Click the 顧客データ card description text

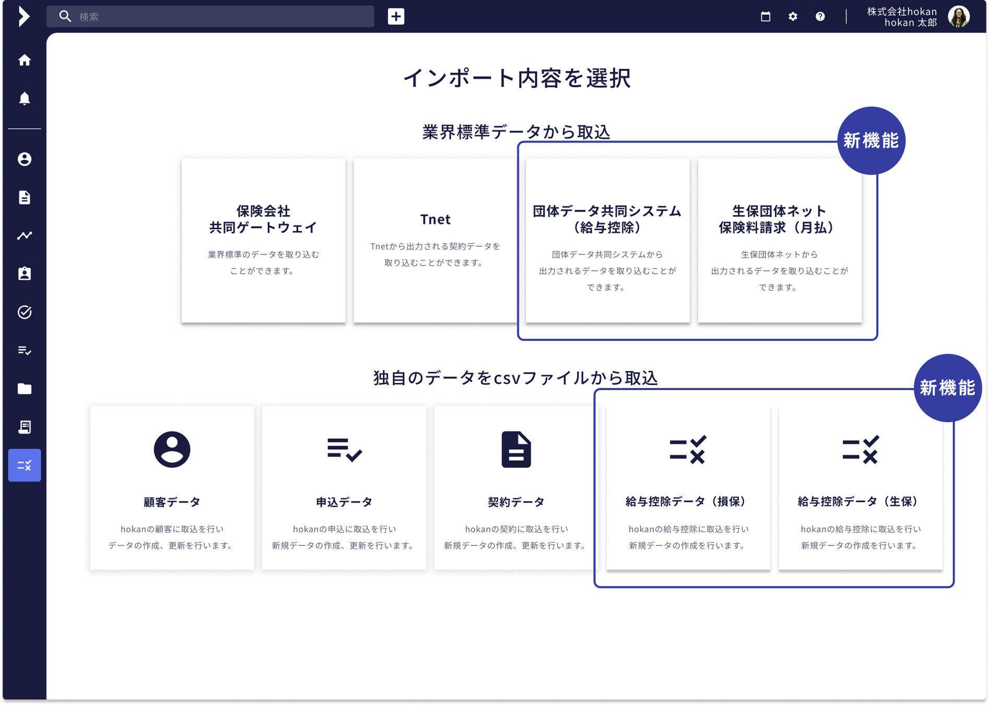[172, 537]
